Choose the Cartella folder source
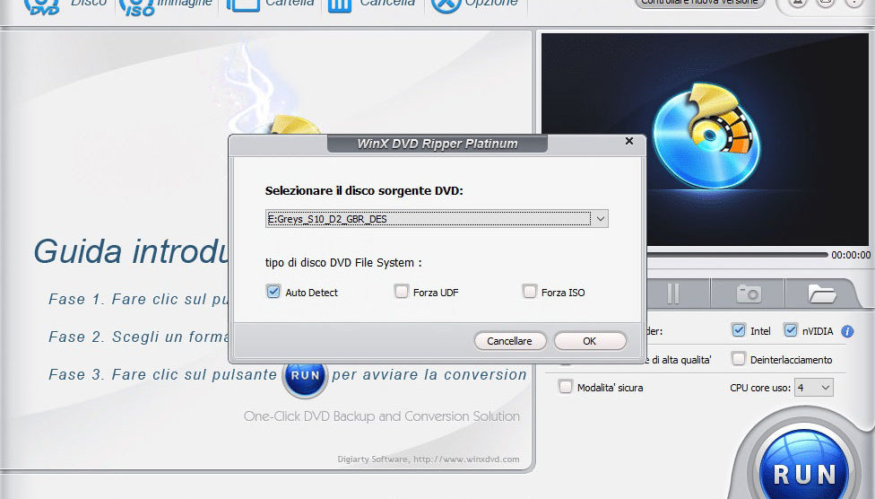Image resolution: width=875 pixels, height=499 pixels. pos(271,4)
